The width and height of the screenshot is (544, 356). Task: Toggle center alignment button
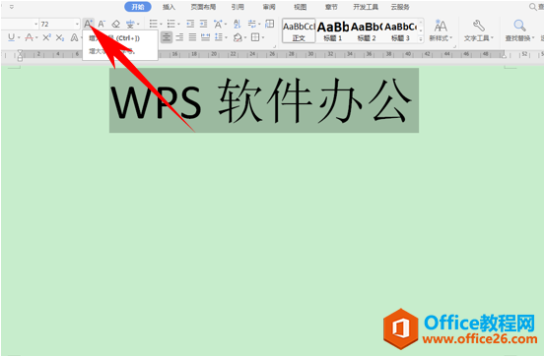167,37
